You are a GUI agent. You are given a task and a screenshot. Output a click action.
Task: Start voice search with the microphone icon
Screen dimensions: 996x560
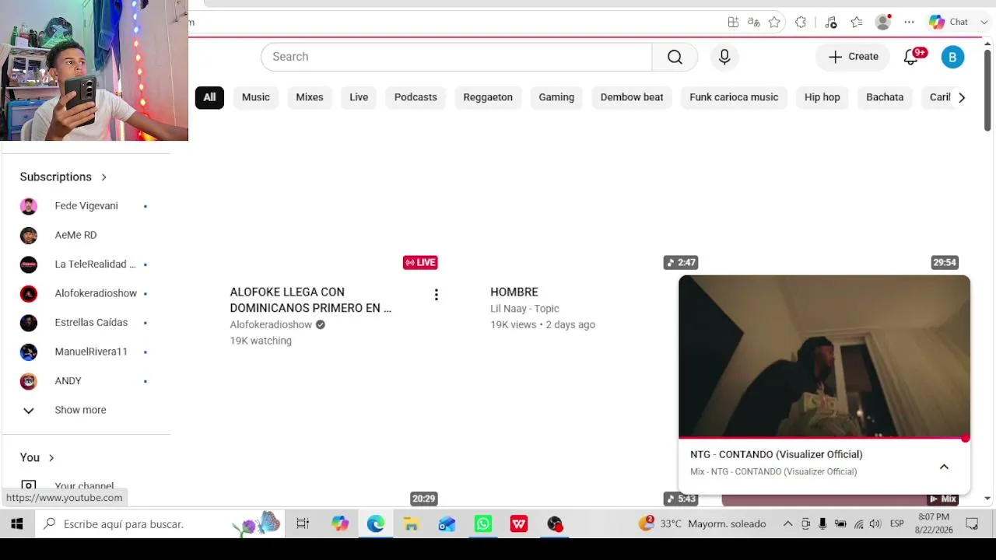(724, 57)
